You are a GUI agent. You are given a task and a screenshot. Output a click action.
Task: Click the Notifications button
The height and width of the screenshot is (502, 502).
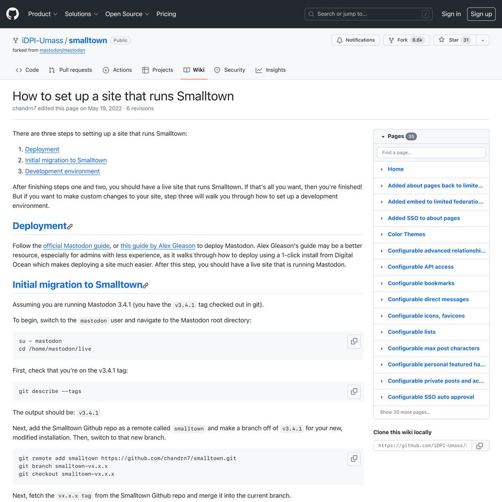356,40
